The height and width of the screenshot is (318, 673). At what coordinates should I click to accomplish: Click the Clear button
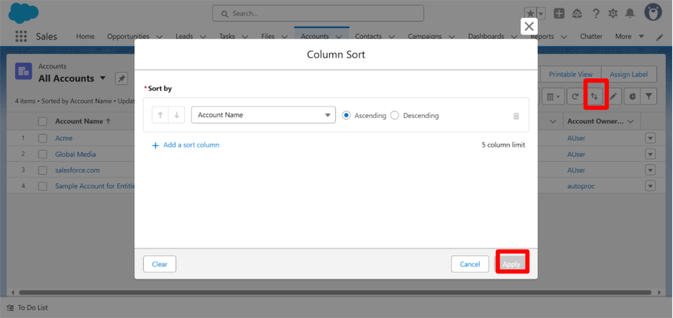(159, 264)
